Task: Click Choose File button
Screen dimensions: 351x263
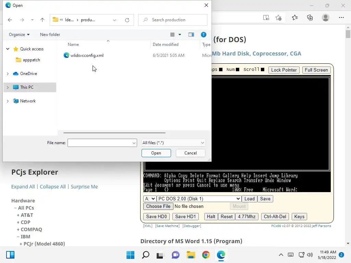Action: (x=158, y=206)
